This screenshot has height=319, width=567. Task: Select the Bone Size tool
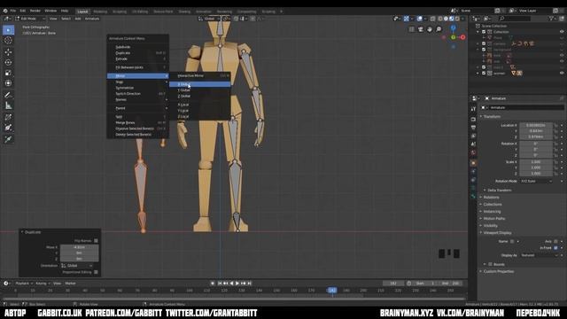[8, 128]
